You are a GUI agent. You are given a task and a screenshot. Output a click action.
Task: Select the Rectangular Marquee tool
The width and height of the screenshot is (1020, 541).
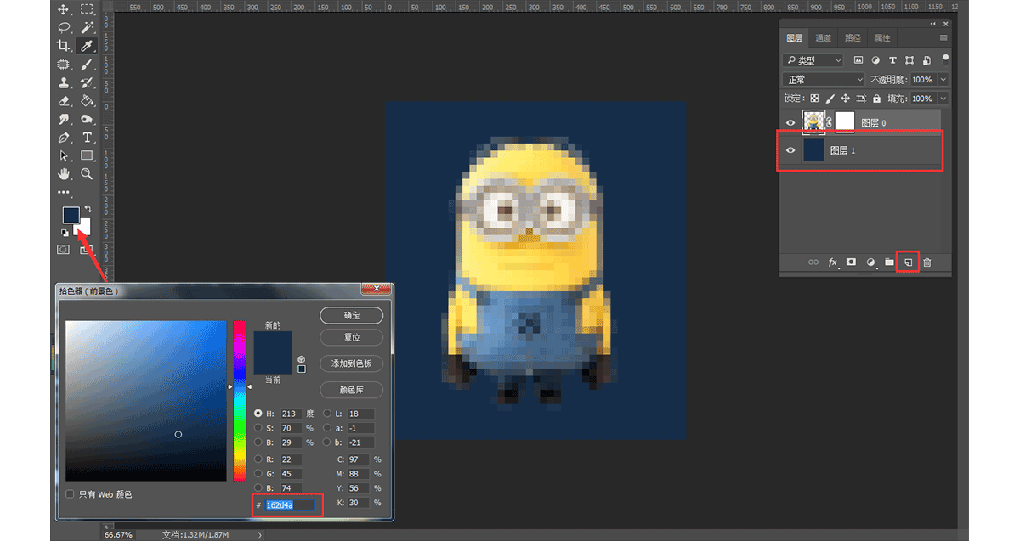pos(87,9)
